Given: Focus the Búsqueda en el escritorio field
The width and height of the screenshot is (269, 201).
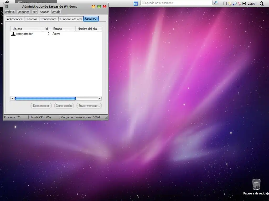Looking at the screenshot, I should coord(177,3).
